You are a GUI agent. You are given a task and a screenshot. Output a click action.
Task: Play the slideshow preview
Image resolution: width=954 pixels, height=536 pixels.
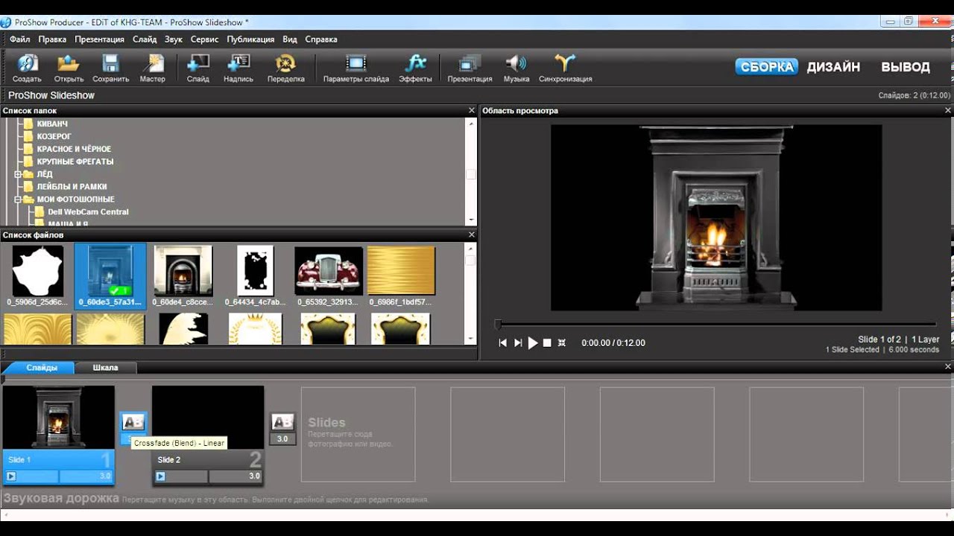click(x=533, y=342)
